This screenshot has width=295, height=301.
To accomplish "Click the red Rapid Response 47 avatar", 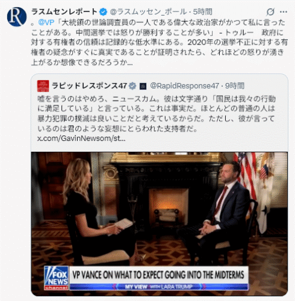I will tap(43, 86).
